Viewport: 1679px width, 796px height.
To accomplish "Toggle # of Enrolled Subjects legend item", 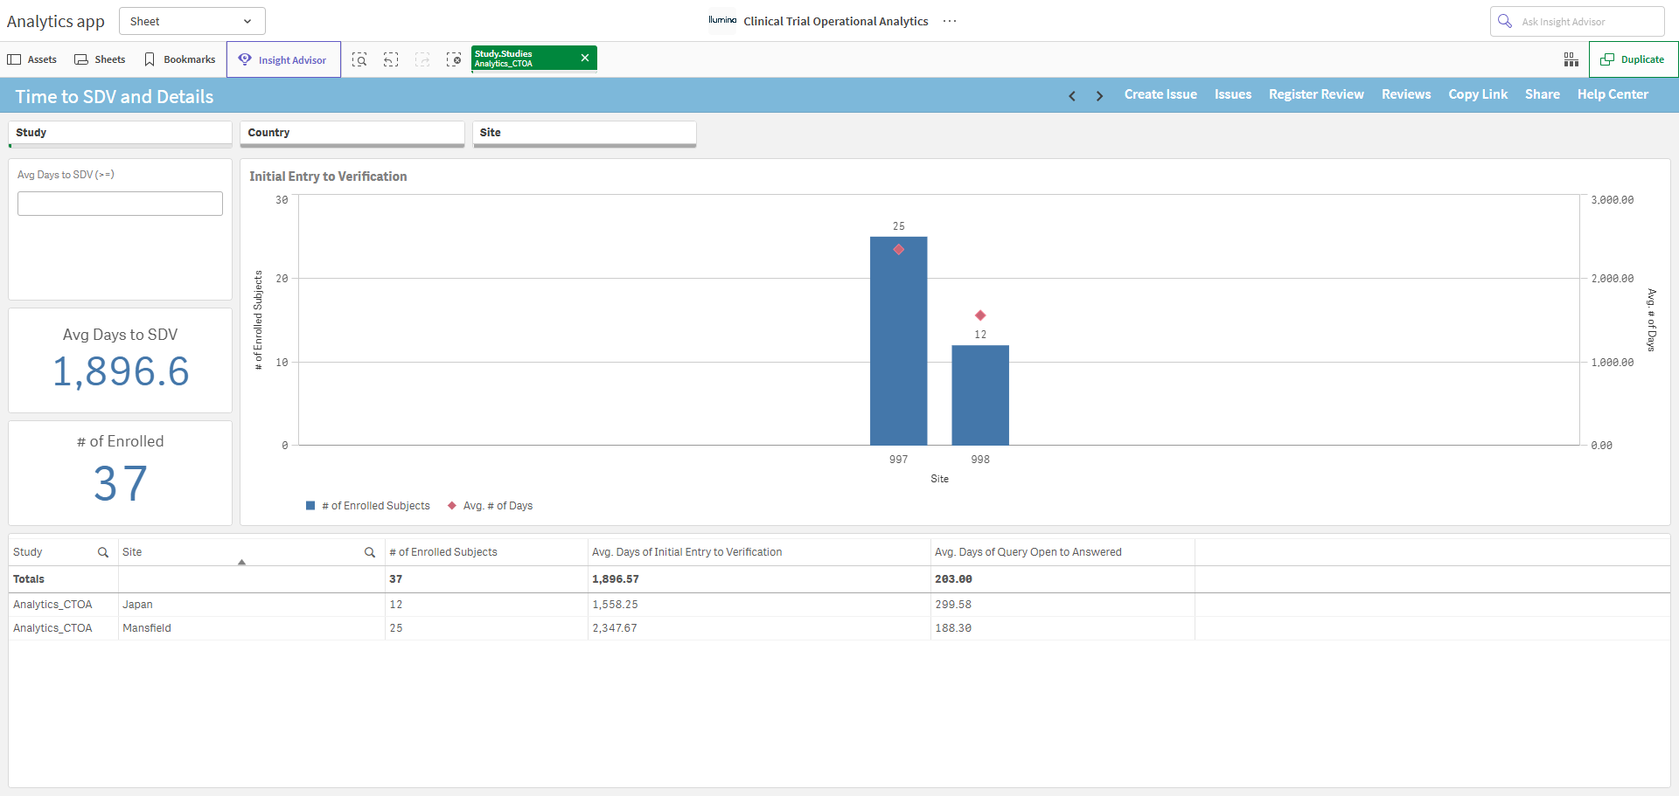I will pyautogui.click(x=367, y=506).
